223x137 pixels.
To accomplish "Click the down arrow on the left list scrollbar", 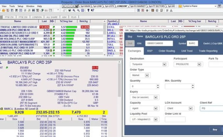I will tap(105, 54).
